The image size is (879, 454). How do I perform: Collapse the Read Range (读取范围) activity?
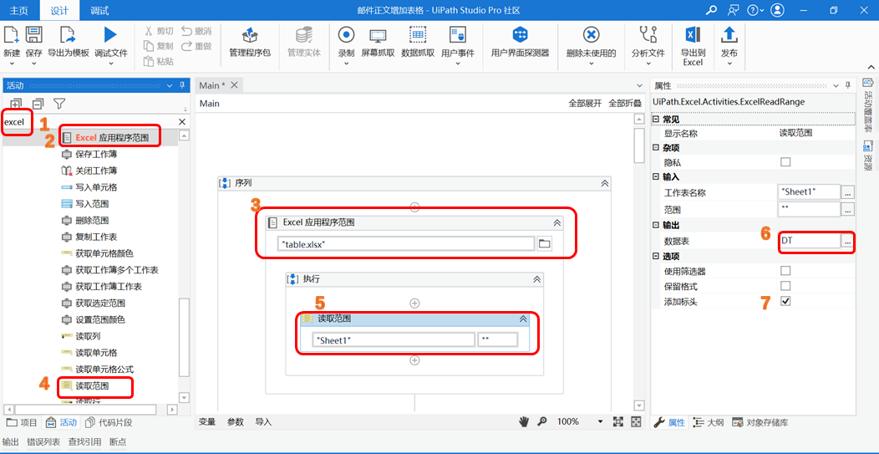tap(523, 319)
